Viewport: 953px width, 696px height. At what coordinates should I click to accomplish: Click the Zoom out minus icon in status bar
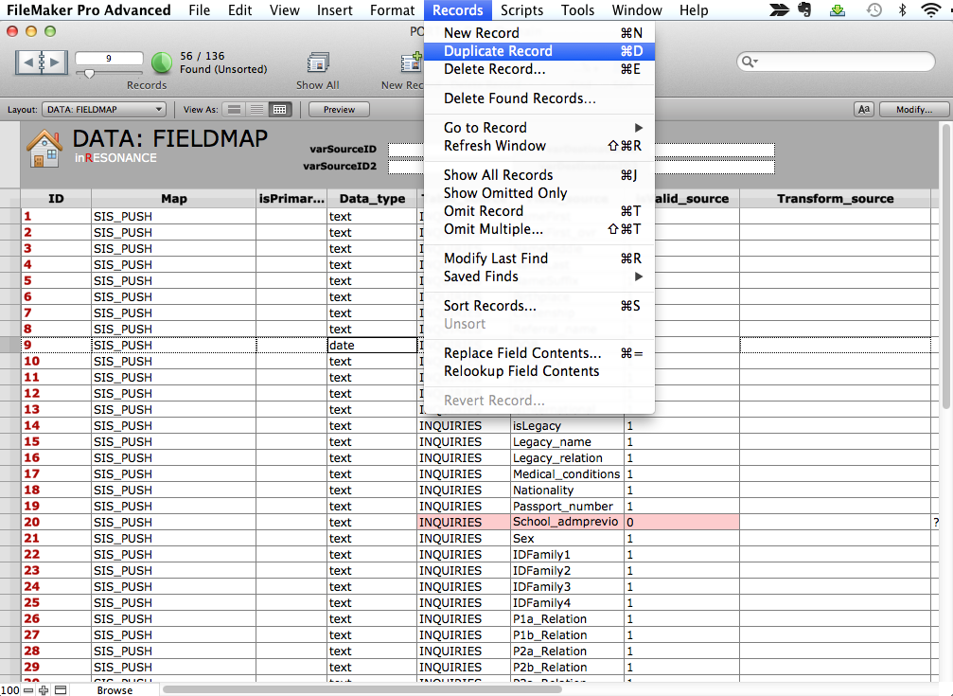point(28,690)
